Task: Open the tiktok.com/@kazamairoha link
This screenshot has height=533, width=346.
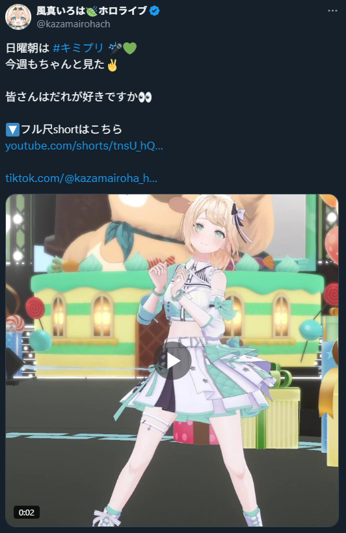Action: (81, 178)
